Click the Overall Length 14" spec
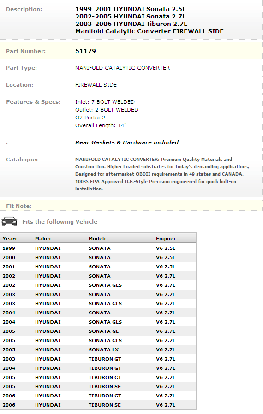This screenshot has height=414, width=263. click(x=101, y=125)
